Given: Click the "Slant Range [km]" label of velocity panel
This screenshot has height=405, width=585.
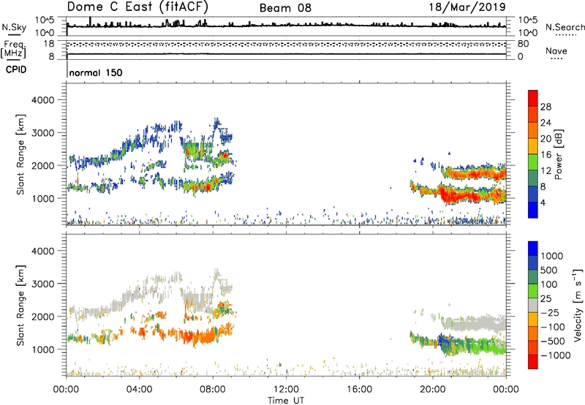Looking at the screenshot, I should [20, 305].
